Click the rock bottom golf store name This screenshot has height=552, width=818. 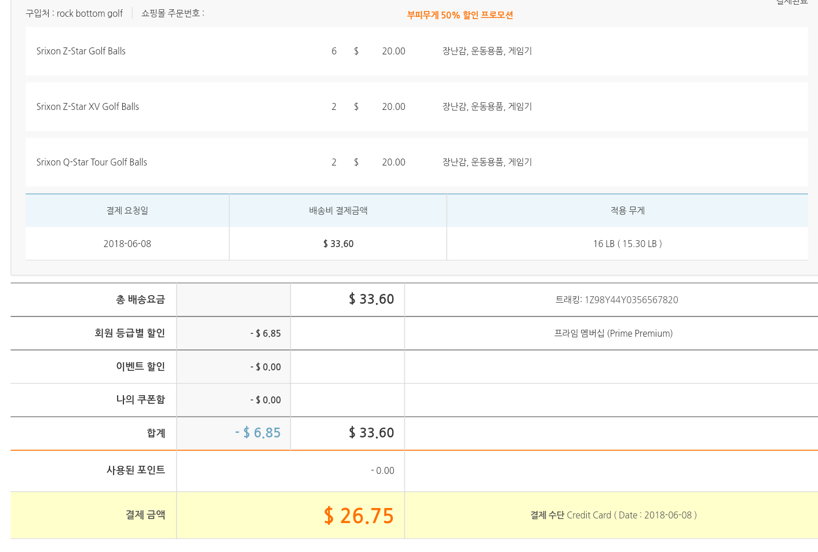(x=89, y=13)
